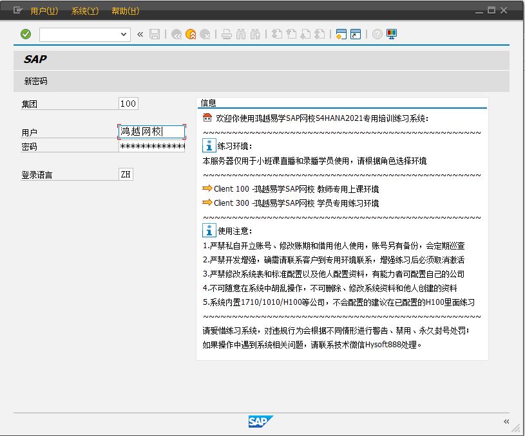Click the 登录语言 field showing ZH

pyautogui.click(x=126, y=174)
